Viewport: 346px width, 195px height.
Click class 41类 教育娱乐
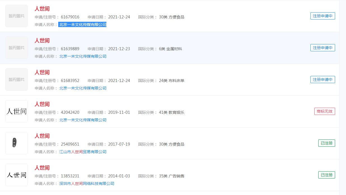click(172, 112)
